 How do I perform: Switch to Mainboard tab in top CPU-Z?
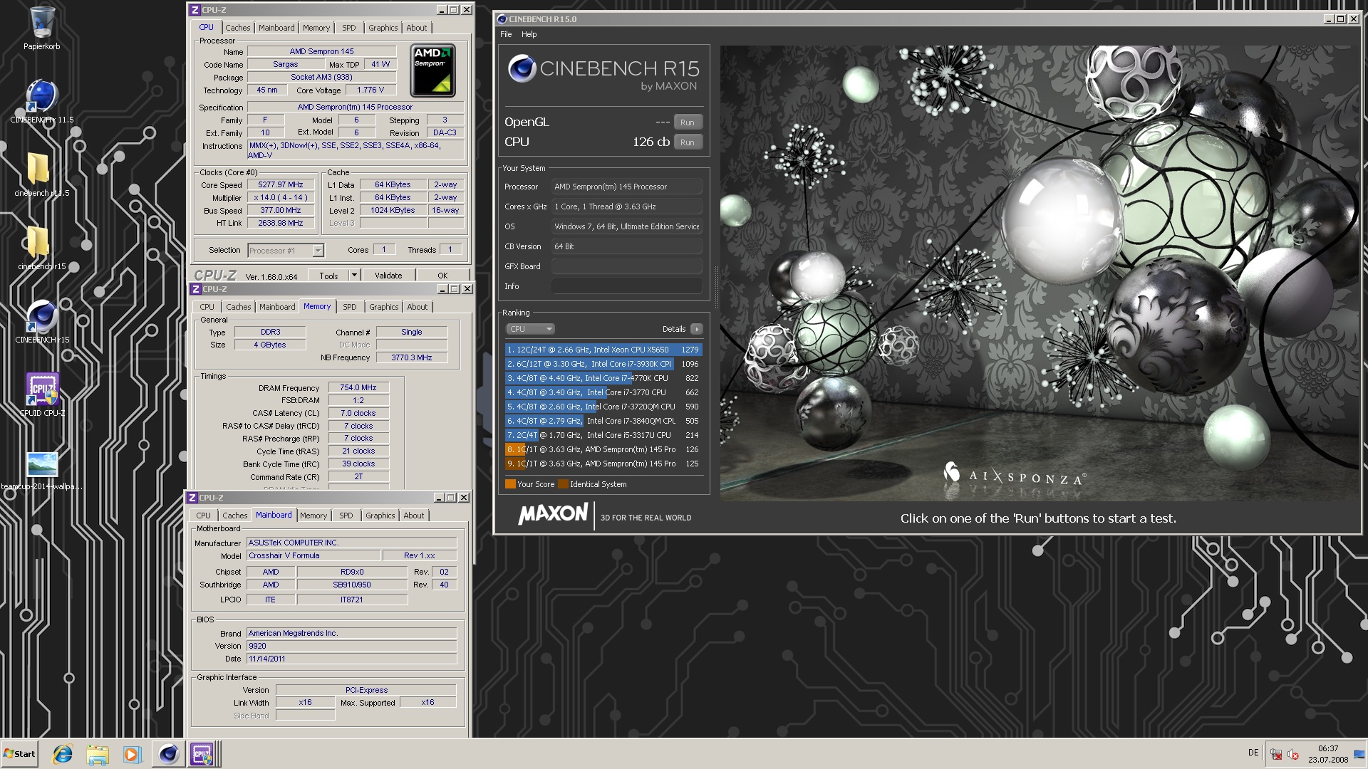[x=276, y=28]
